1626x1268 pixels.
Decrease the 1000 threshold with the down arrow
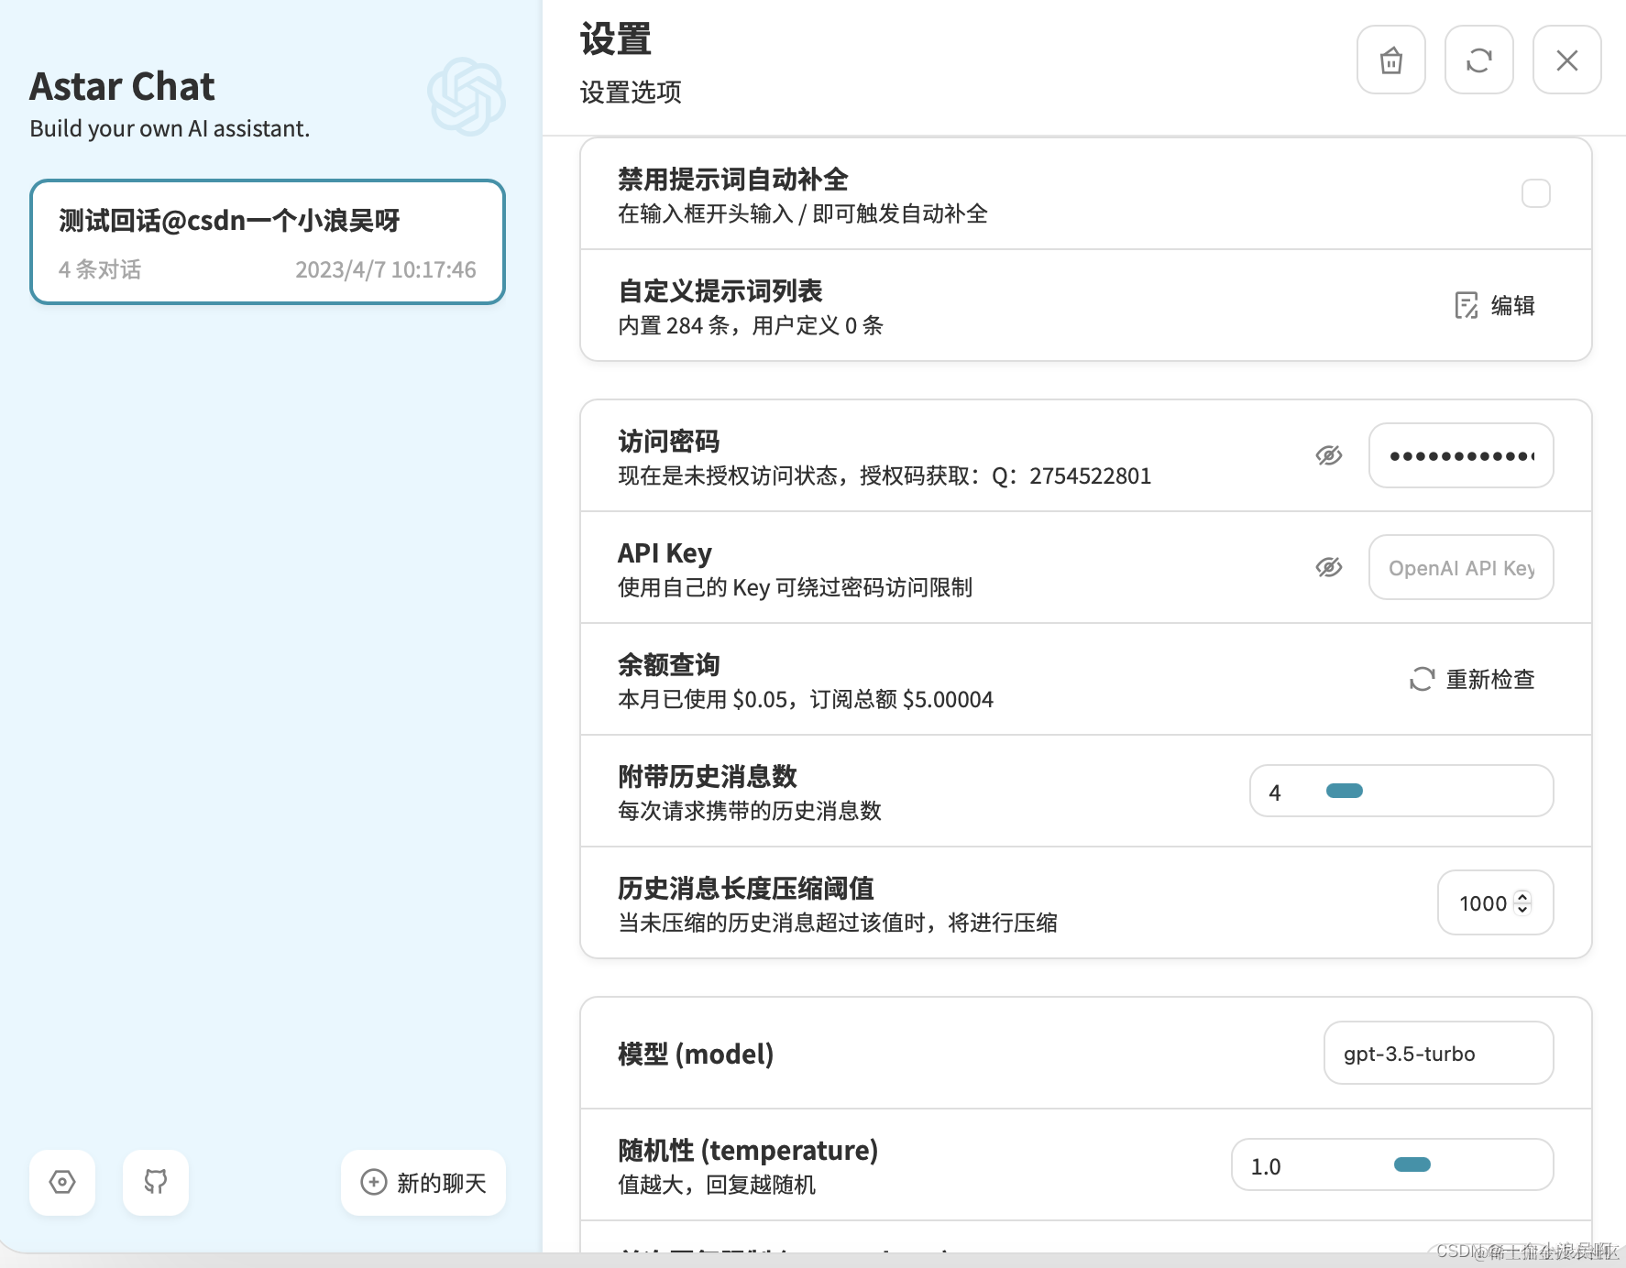(x=1522, y=910)
